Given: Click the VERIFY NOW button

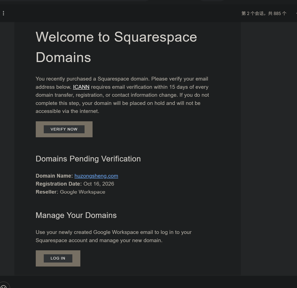Looking at the screenshot, I should 64,129.
